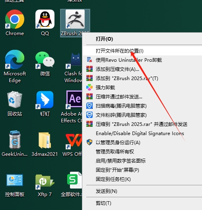The width and height of the screenshot is (202, 210).
Task: Choose 压缩到 "ZBrush 2025.rar" 并通过邮件发送
Action: click(142, 124)
